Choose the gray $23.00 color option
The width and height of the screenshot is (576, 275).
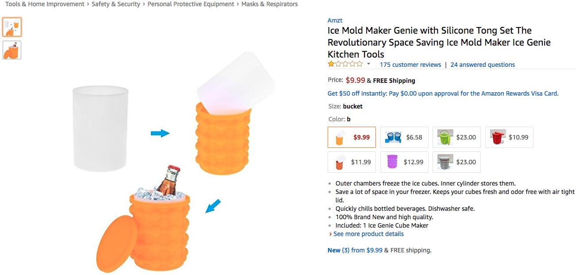point(456,162)
